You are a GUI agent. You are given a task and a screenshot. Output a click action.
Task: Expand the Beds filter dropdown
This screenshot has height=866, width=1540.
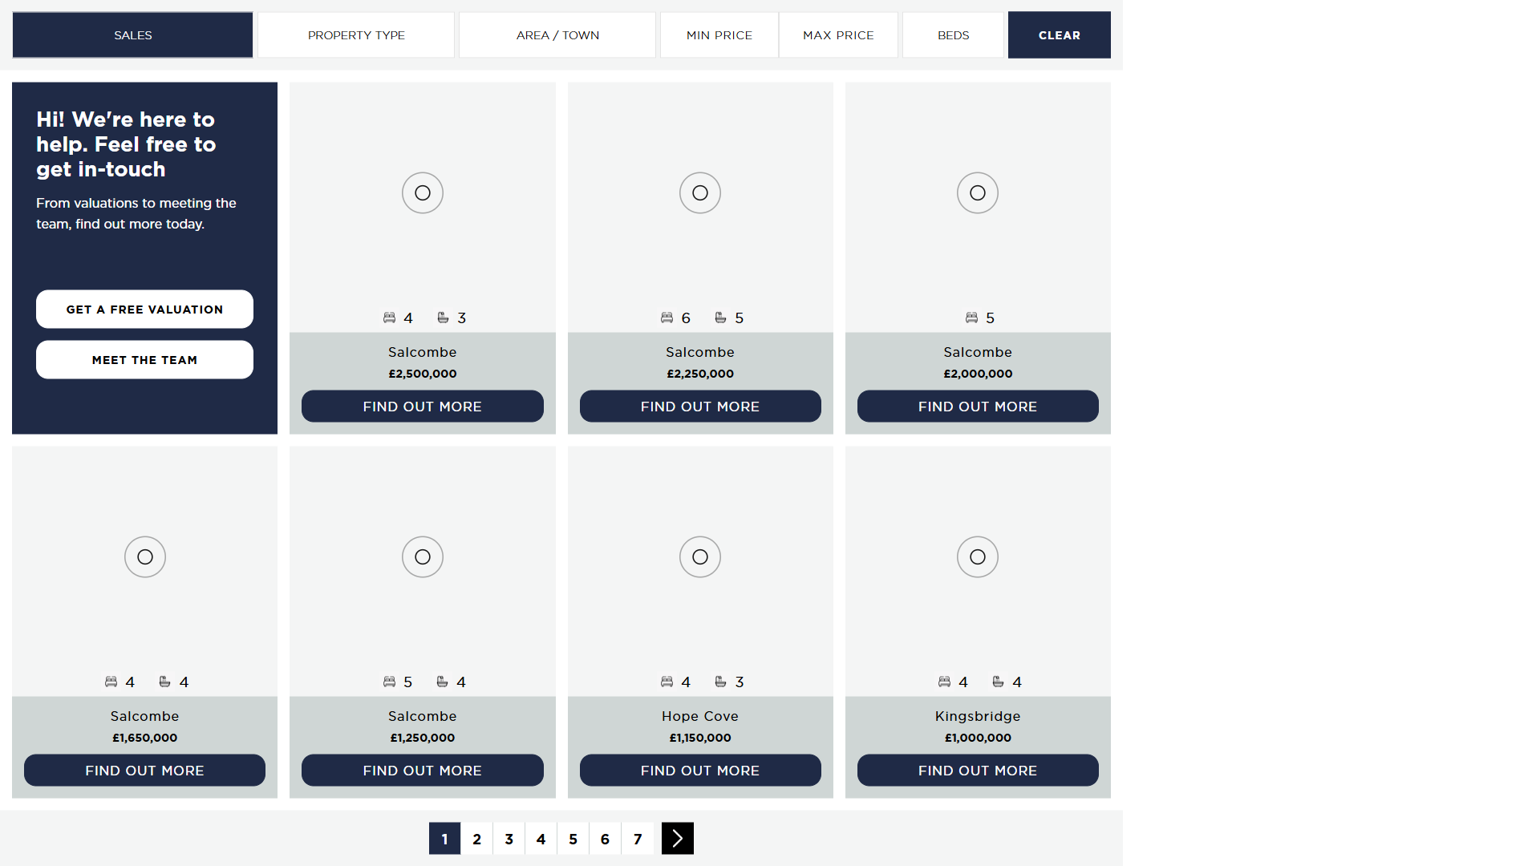tap(953, 35)
